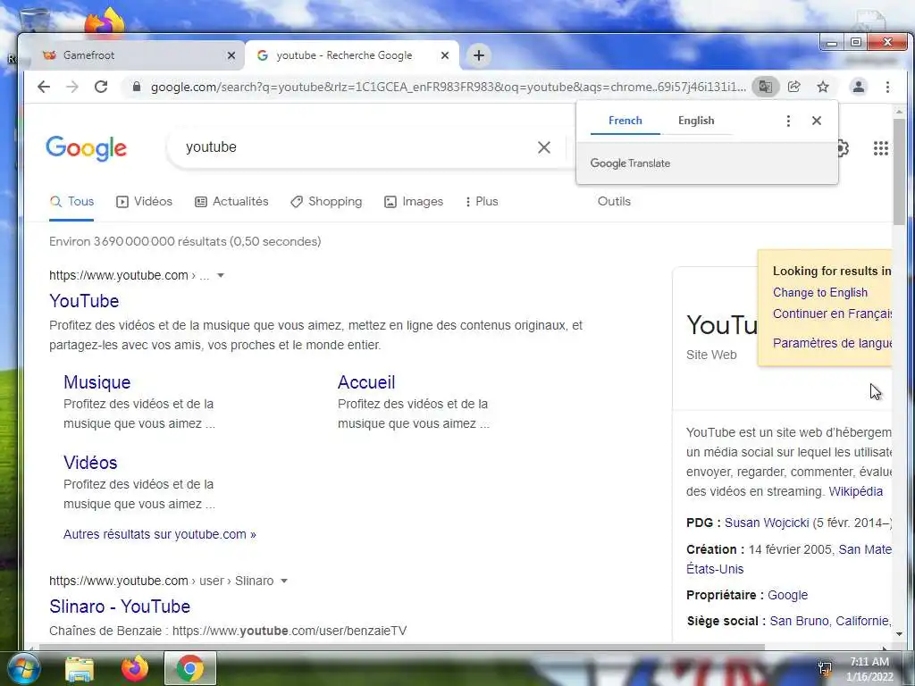Click the scrollbar down arrow
This screenshot has height=686, width=915.
point(899,633)
